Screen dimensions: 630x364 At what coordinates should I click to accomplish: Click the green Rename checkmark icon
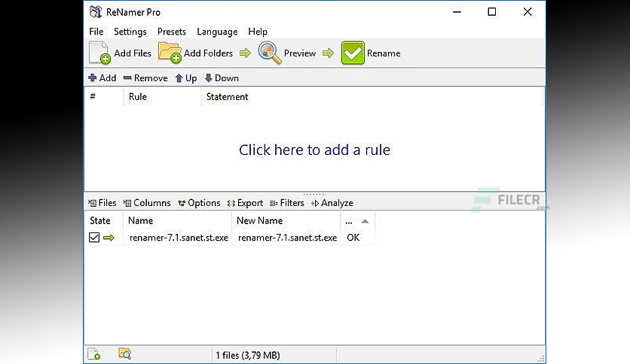point(353,53)
